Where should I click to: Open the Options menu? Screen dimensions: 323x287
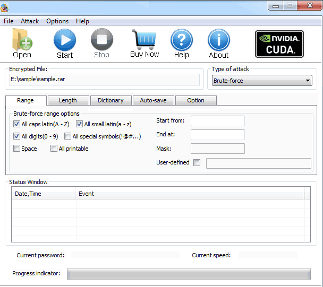point(57,21)
